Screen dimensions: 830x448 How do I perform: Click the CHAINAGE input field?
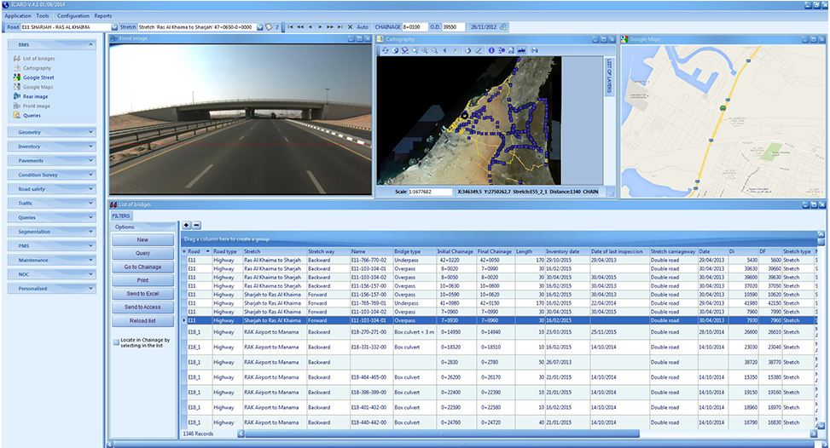click(415, 26)
